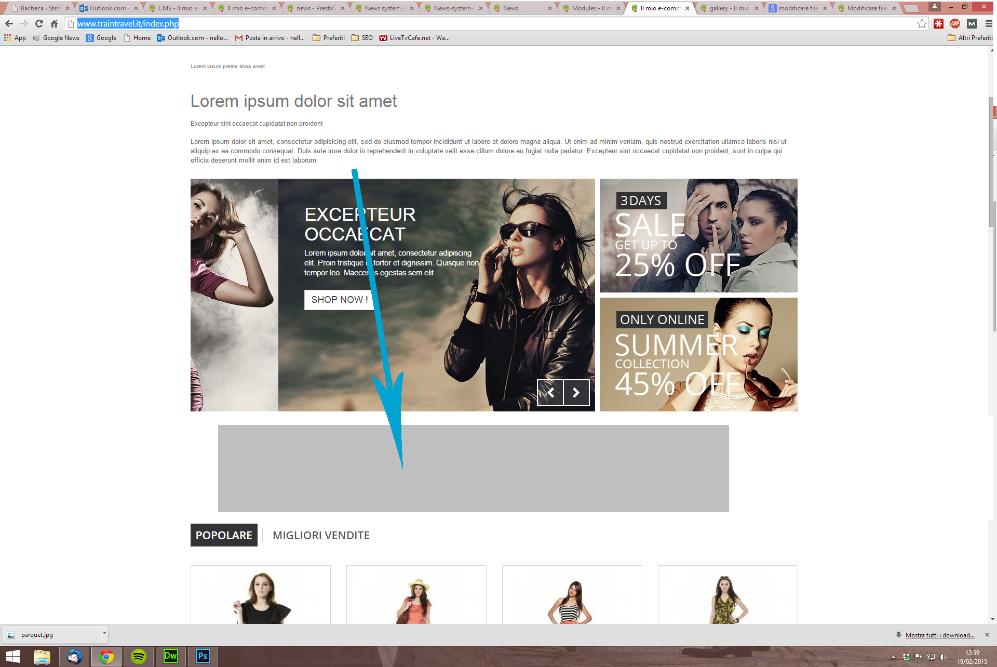Open the Altri Preferiti bookmarks folder

(970, 38)
